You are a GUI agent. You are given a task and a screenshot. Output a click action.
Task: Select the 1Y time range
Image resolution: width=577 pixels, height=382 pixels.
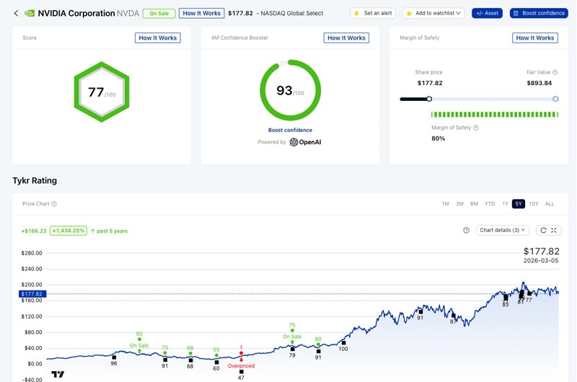(505, 204)
